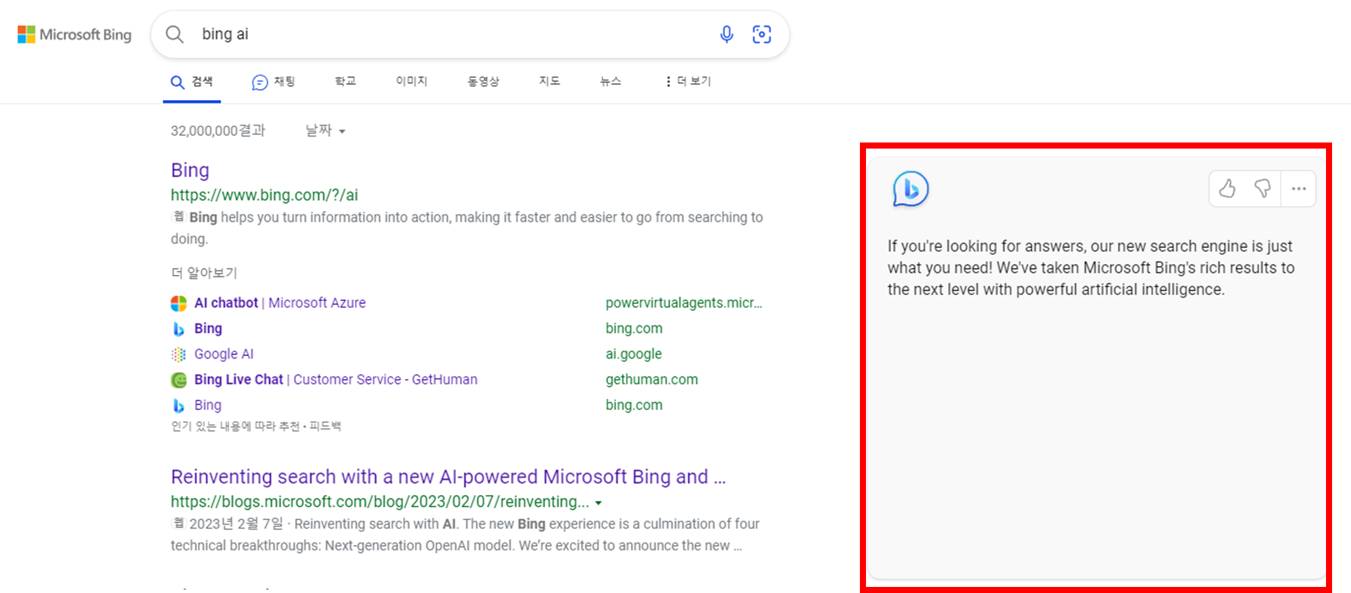Open the Google AI link
The width and height of the screenshot is (1351, 593).
(224, 354)
